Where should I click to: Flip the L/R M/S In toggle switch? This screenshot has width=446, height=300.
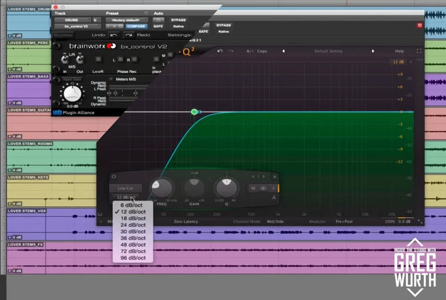pos(65,59)
